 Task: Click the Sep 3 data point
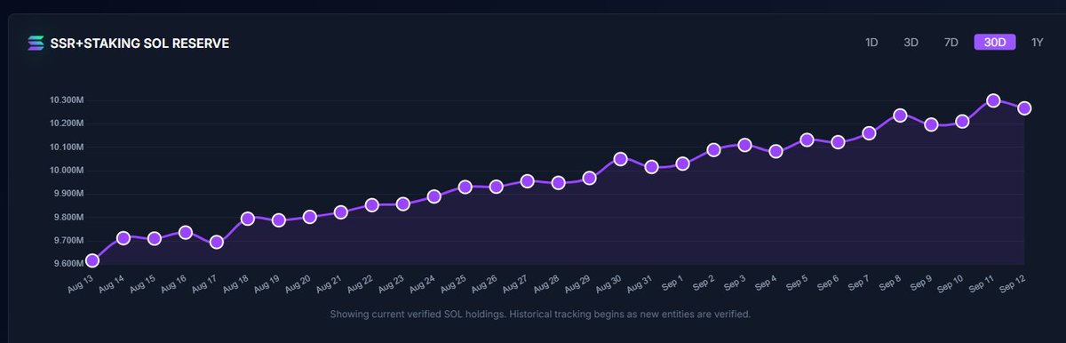click(744, 145)
